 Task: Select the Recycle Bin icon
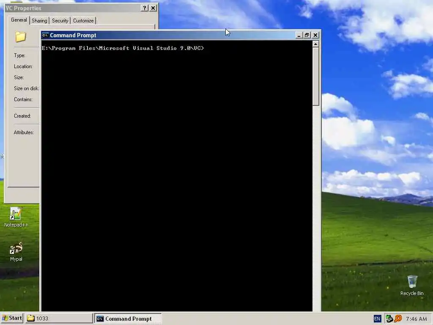tap(412, 286)
